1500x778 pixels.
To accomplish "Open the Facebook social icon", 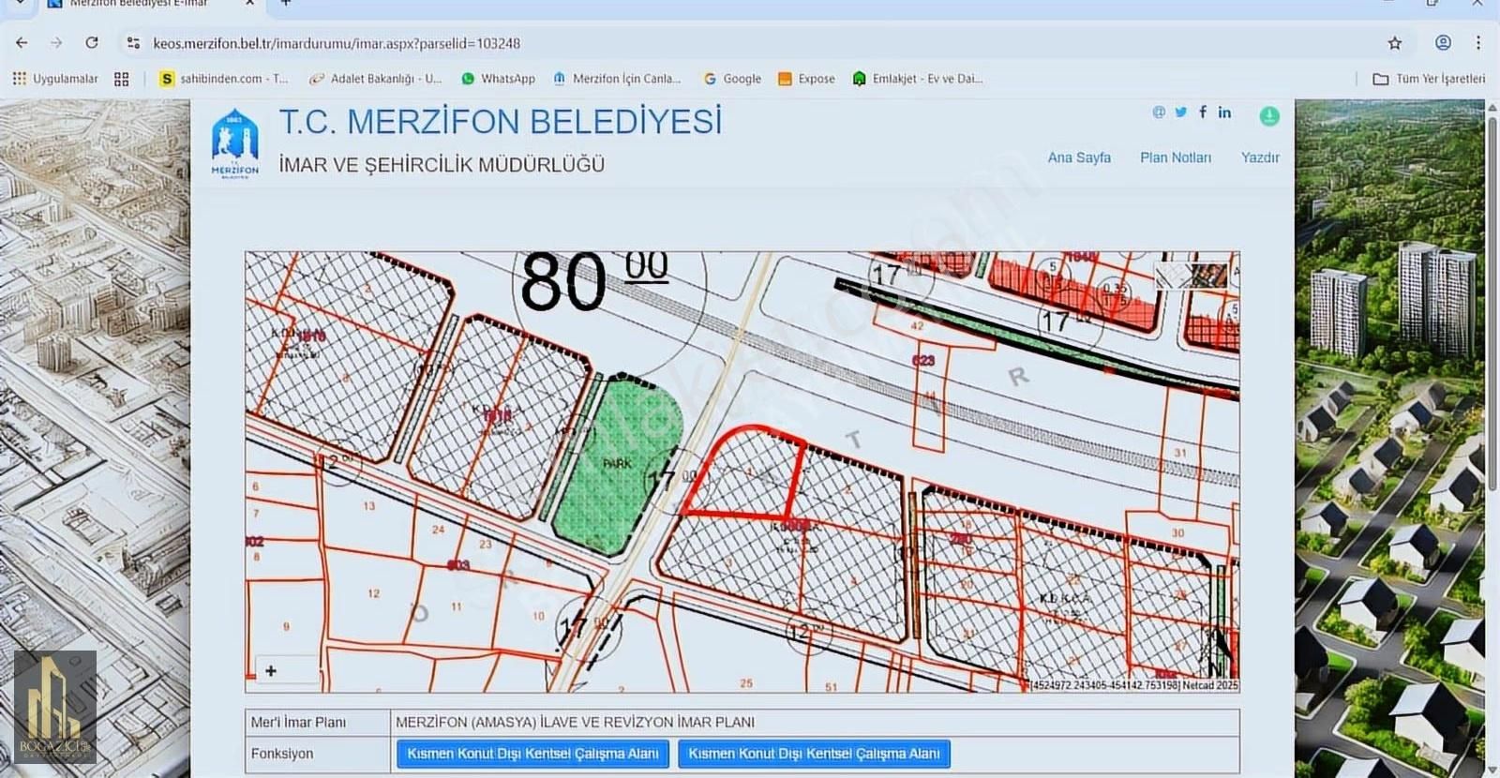I will [1203, 112].
